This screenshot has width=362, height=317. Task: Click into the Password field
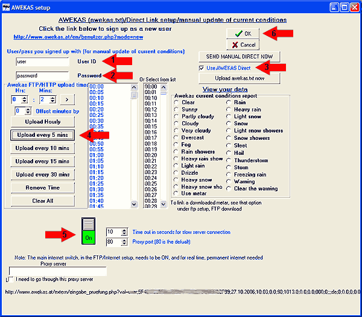pos(42,75)
